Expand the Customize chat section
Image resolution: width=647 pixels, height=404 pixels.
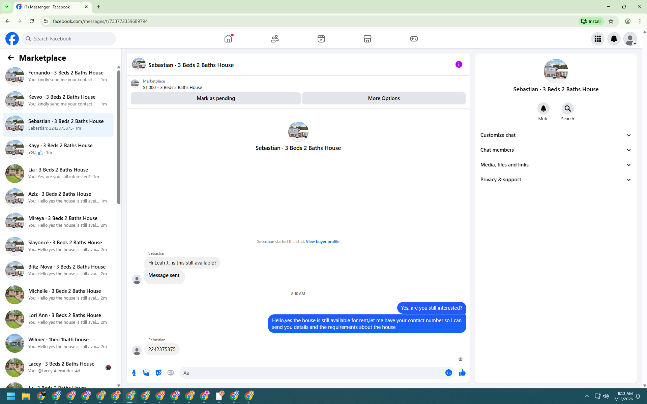(x=556, y=135)
